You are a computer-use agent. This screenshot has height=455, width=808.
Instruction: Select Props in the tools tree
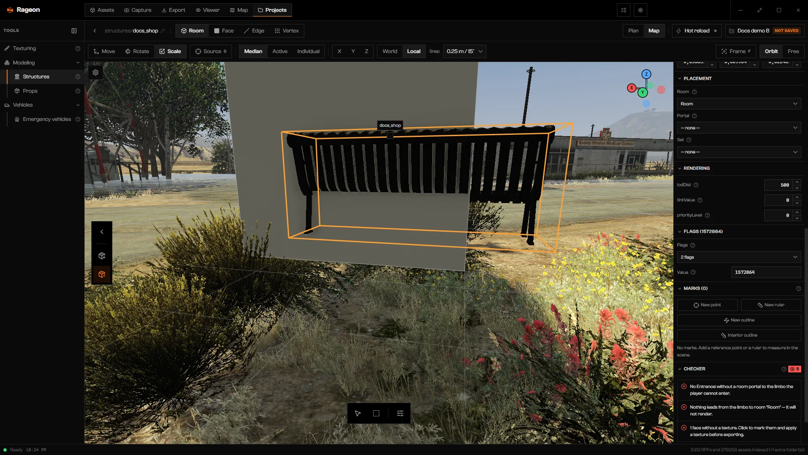pos(30,91)
